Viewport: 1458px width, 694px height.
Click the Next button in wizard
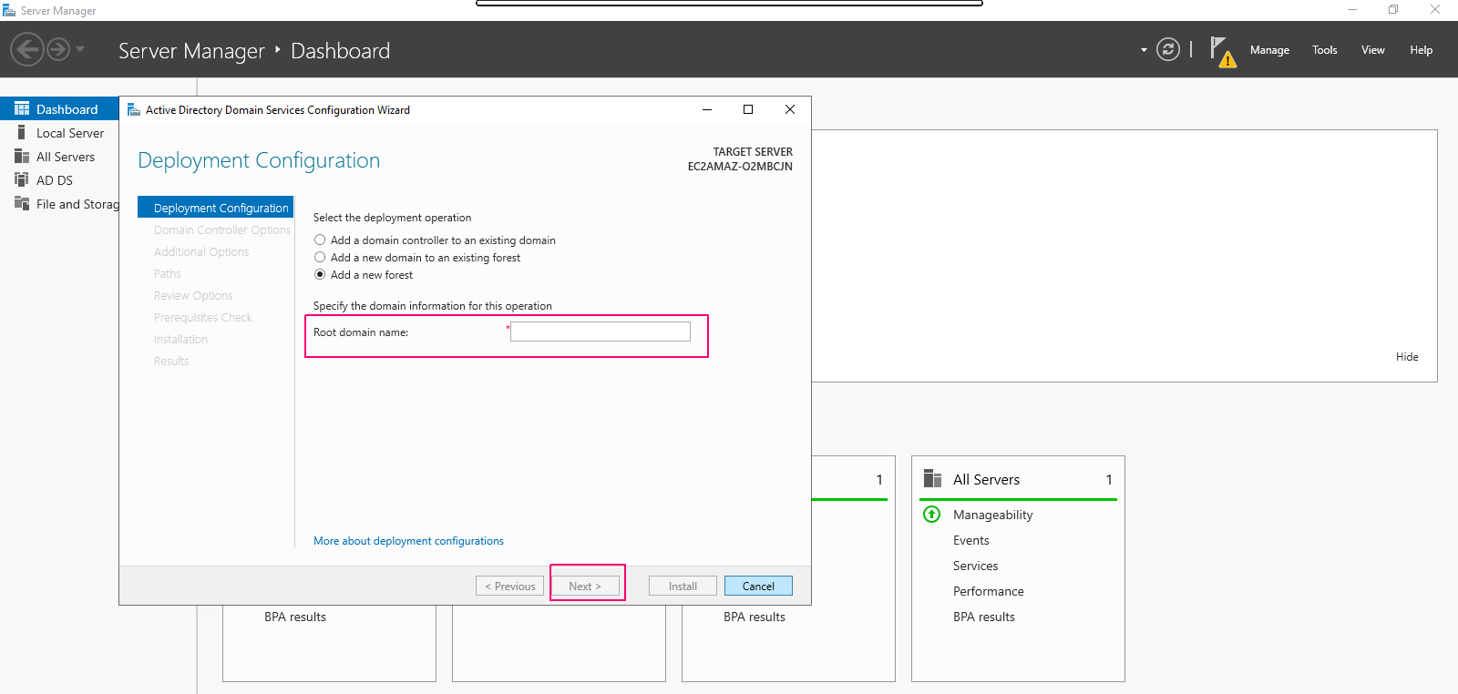click(x=585, y=586)
